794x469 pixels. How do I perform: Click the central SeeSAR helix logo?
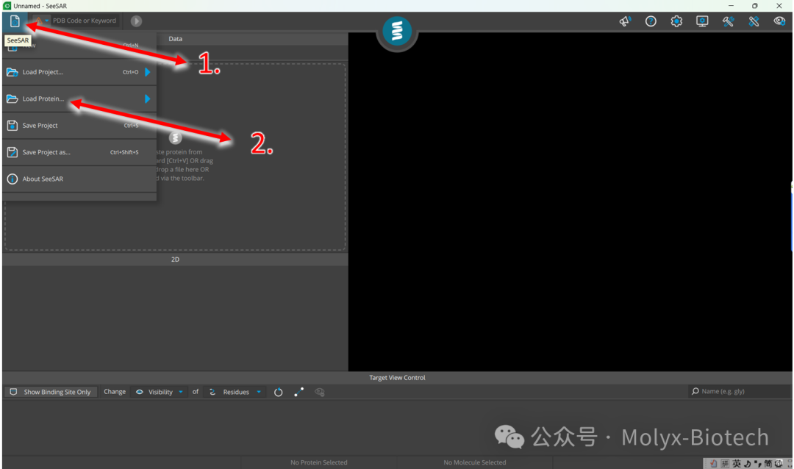(x=397, y=31)
